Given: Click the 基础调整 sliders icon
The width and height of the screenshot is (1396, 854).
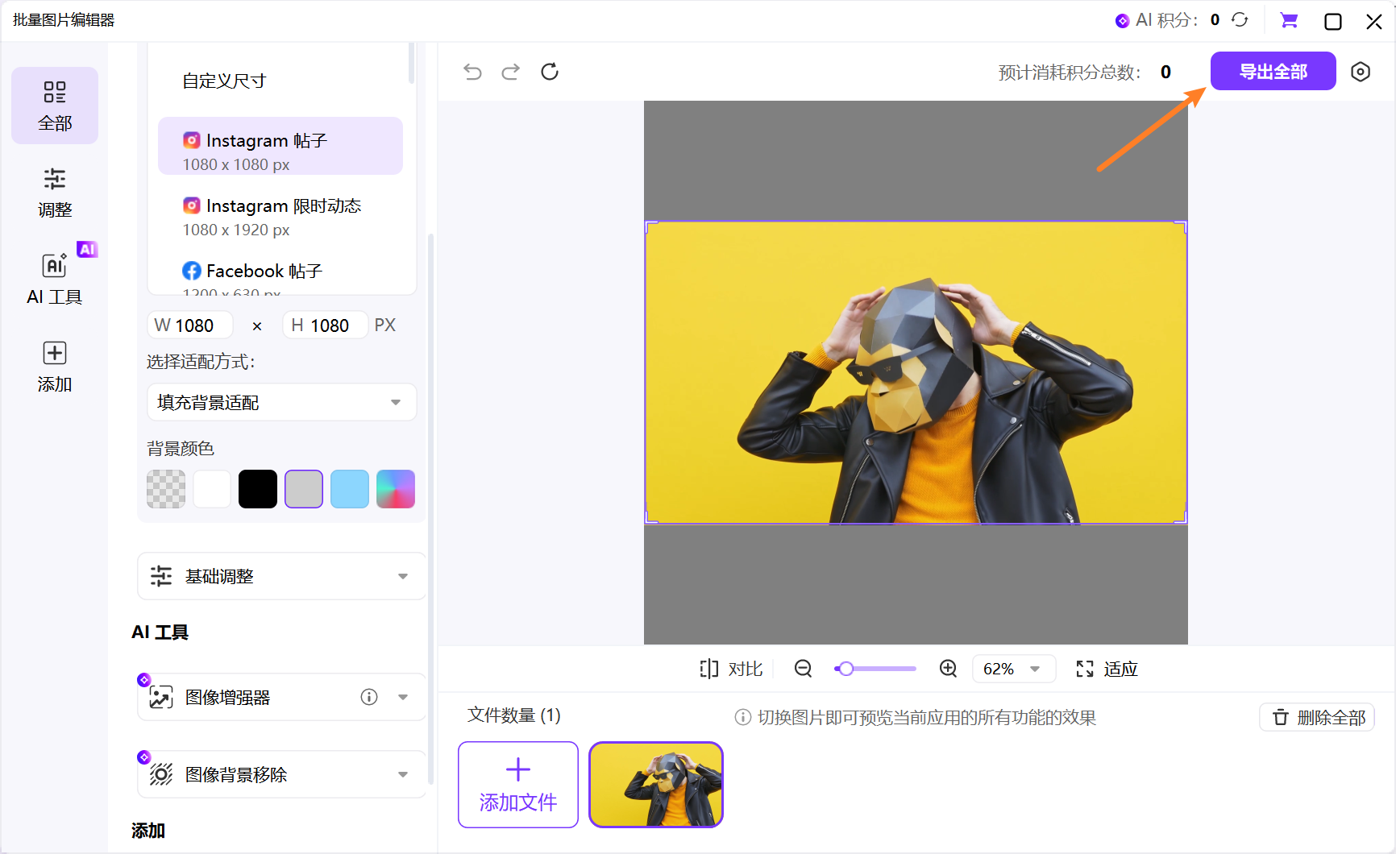Looking at the screenshot, I should (x=161, y=576).
